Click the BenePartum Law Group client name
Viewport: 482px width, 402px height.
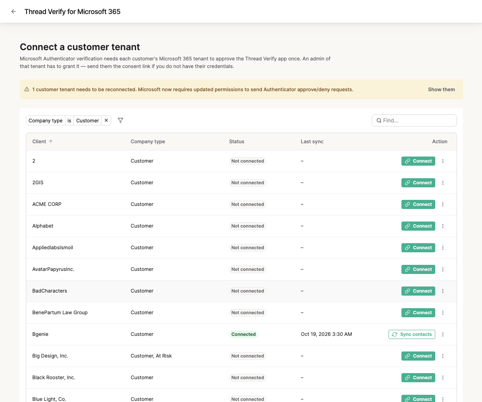coord(60,313)
